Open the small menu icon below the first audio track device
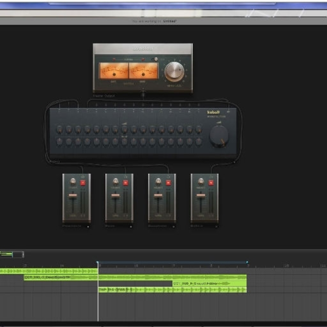This screenshot has height=327, width=327. tap(88, 227)
